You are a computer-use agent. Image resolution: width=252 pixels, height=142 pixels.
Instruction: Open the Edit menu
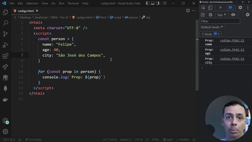pyautogui.click(x=20, y=3)
